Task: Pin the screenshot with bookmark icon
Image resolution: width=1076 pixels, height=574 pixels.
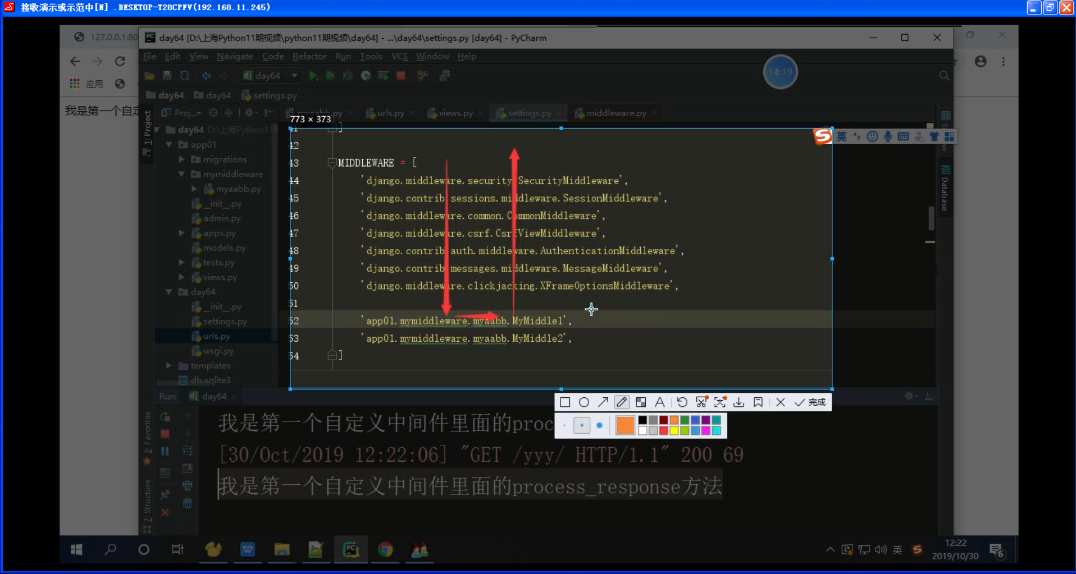Action: 758,402
